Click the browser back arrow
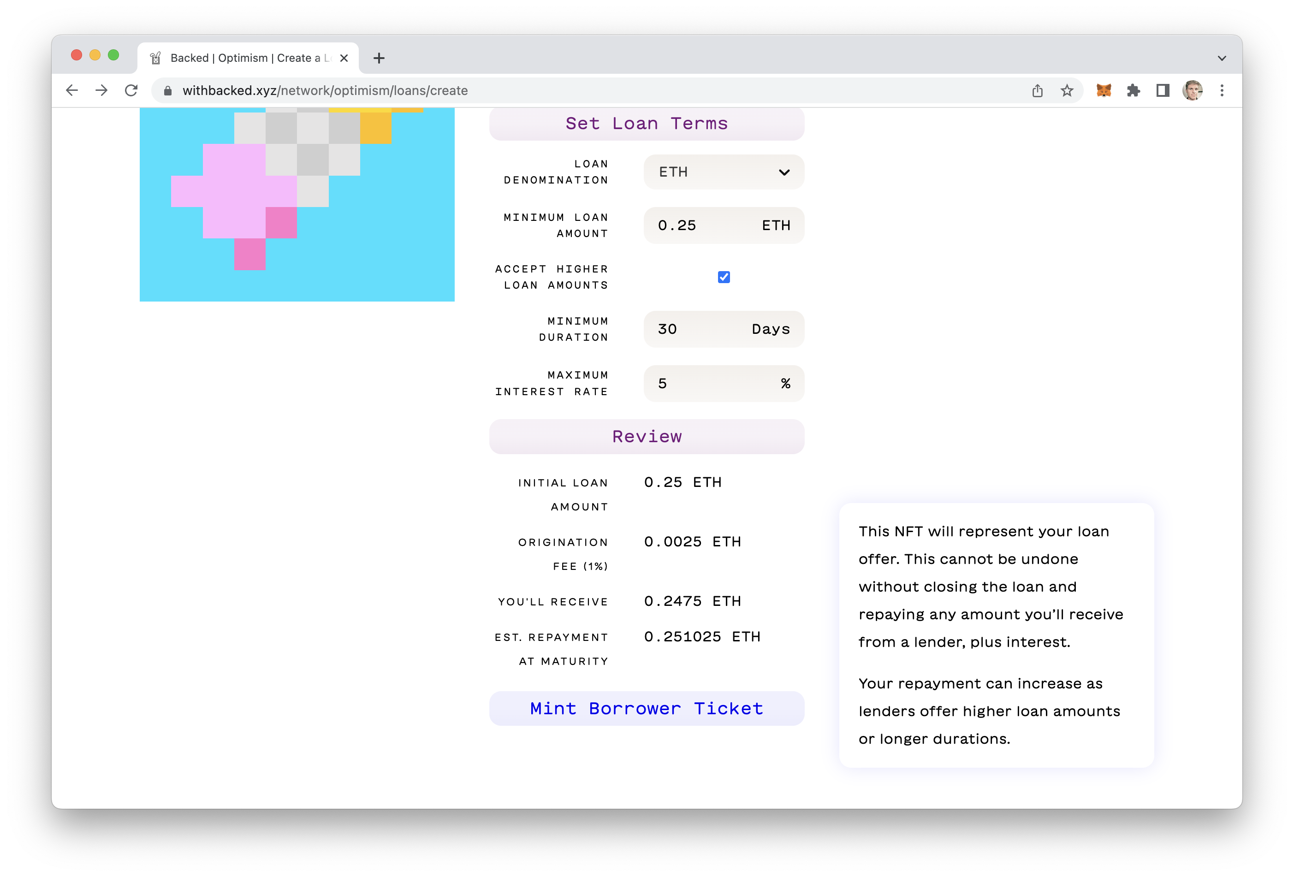This screenshot has height=877, width=1294. point(72,90)
